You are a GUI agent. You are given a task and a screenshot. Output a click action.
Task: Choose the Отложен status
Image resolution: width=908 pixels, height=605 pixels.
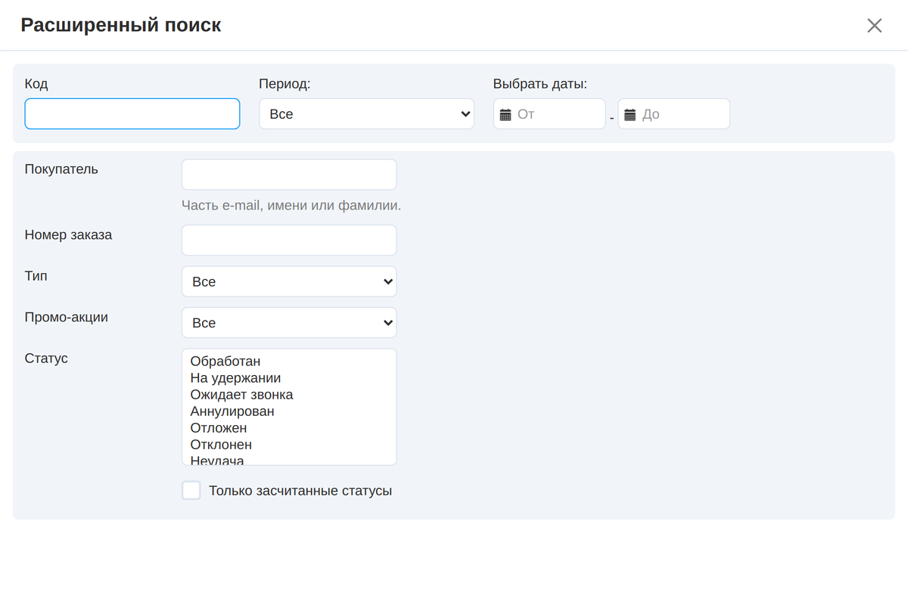click(289, 428)
